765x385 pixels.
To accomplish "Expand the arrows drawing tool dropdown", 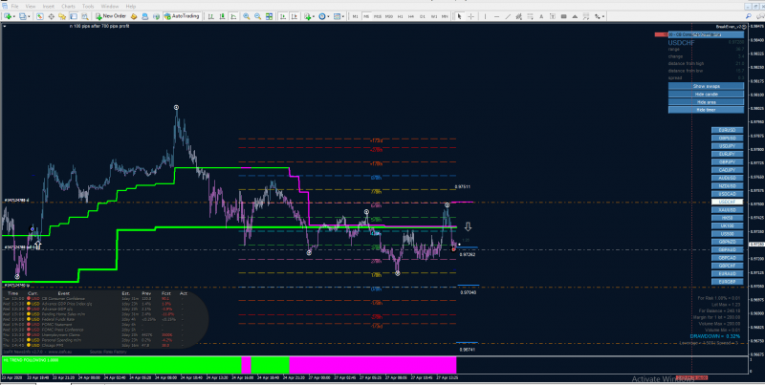I will pos(602,16).
